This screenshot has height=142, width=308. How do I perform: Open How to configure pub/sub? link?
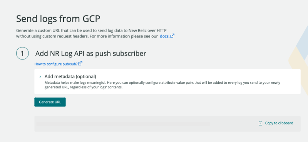56,64
